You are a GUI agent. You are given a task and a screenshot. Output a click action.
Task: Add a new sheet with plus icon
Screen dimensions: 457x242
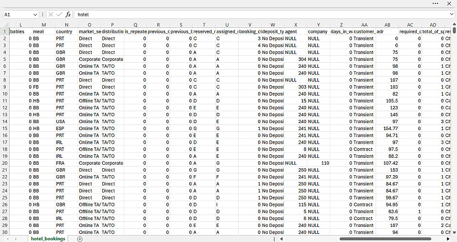pyautogui.click(x=80, y=239)
